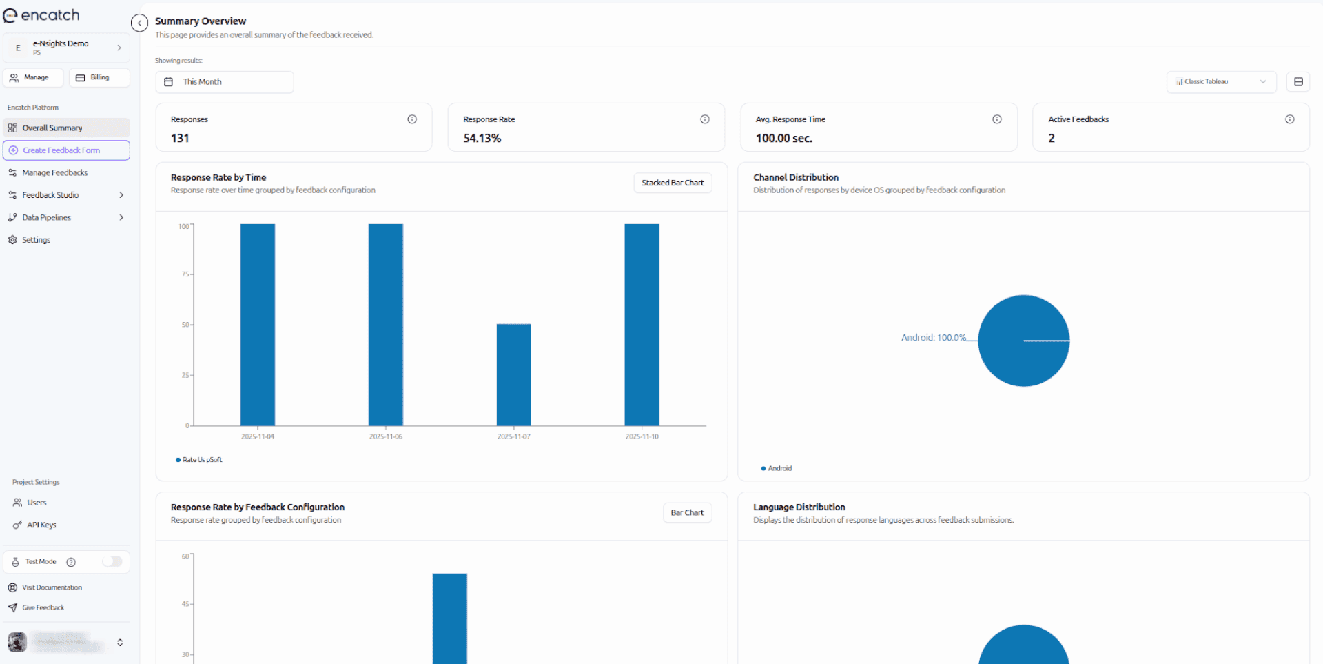Open Settings via the gear icon

click(x=12, y=239)
